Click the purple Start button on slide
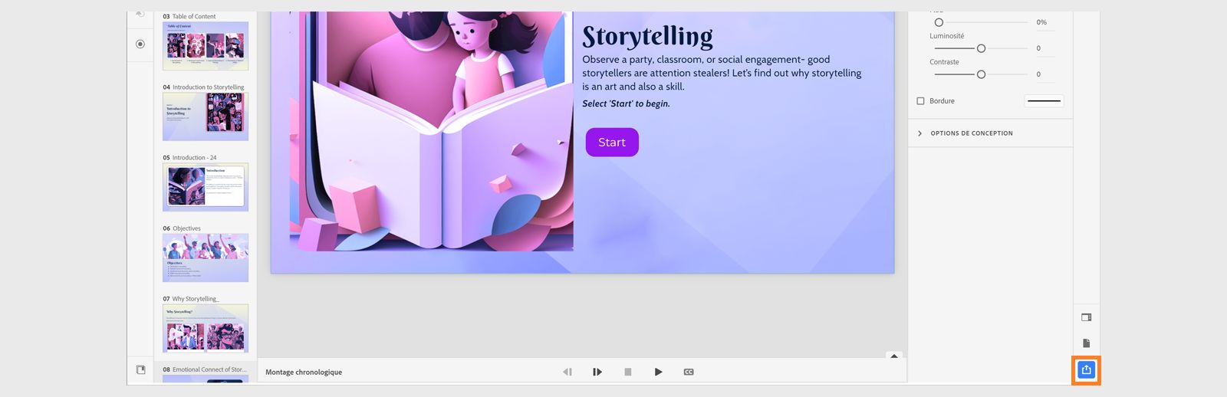The width and height of the screenshot is (1227, 397). (x=612, y=143)
